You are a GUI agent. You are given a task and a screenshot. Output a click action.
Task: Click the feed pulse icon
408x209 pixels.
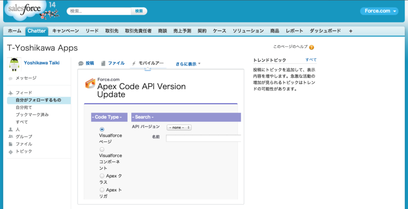coord(11,93)
